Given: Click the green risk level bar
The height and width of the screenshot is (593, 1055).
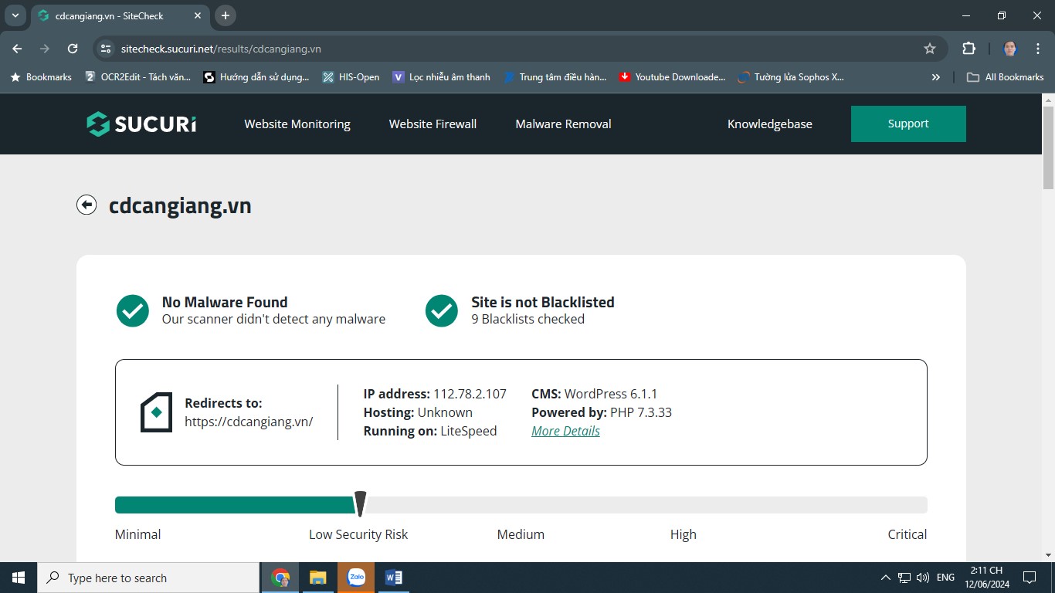Looking at the screenshot, I should [236, 505].
